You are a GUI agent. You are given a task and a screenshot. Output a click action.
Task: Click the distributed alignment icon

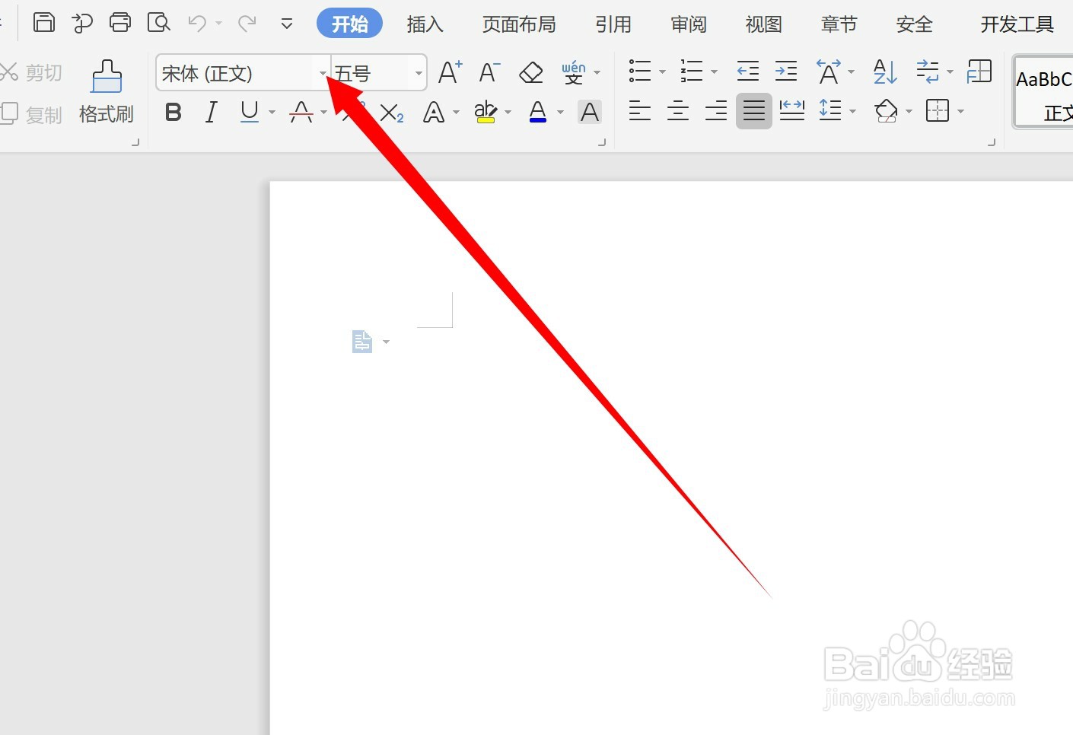tap(792, 111)
